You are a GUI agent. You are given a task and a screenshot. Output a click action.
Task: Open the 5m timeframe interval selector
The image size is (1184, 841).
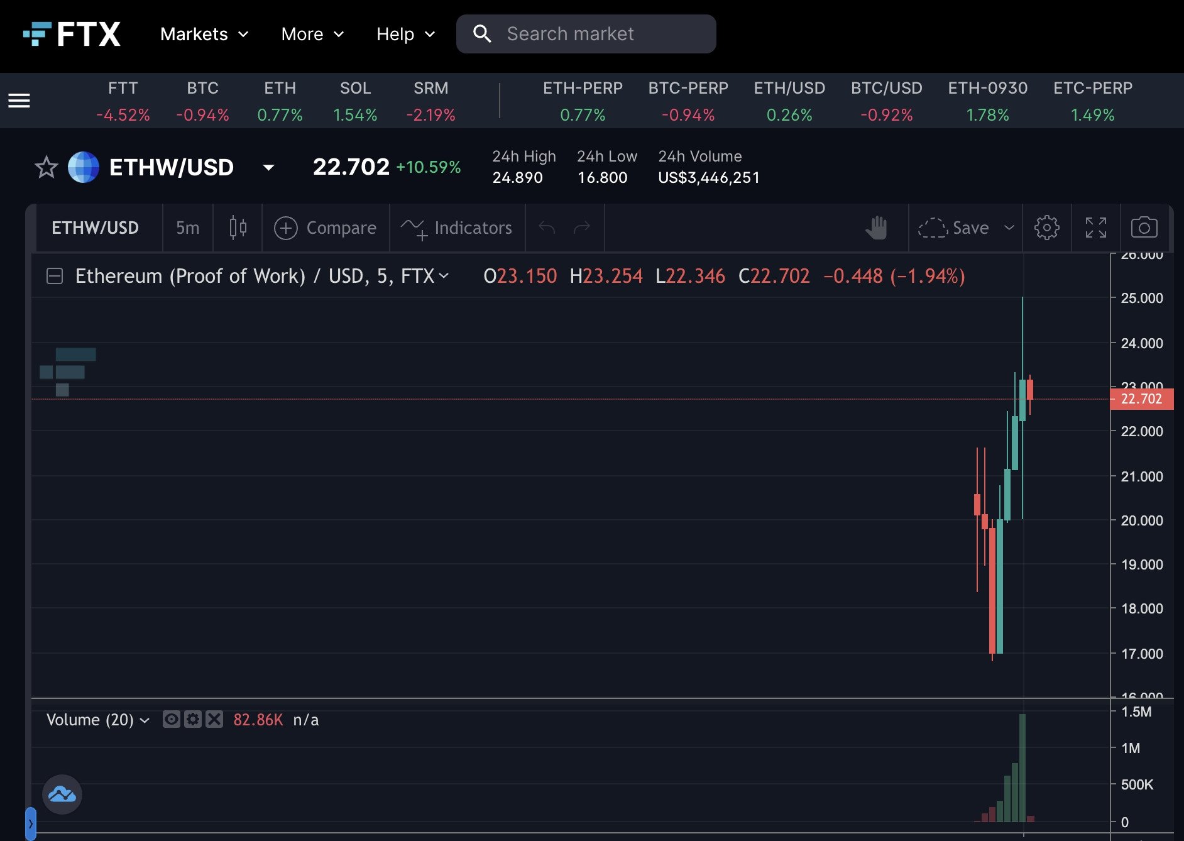click(187, 228)
